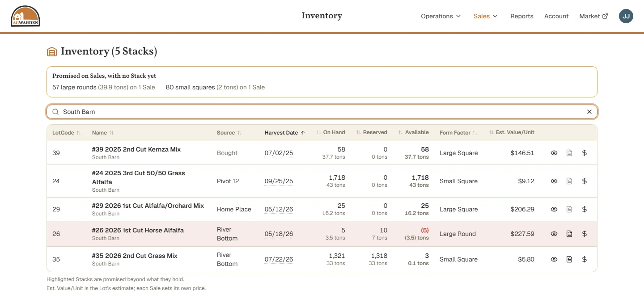Sort table by Name column
This screenshot has height=295, width=644.
coord(103,133)
